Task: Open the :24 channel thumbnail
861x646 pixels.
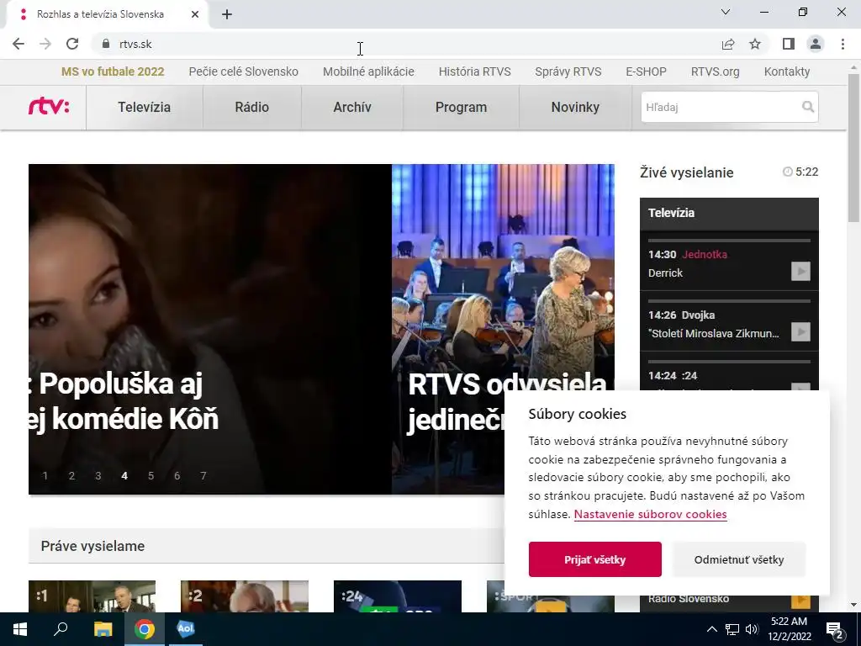Action: coord(398,596)
